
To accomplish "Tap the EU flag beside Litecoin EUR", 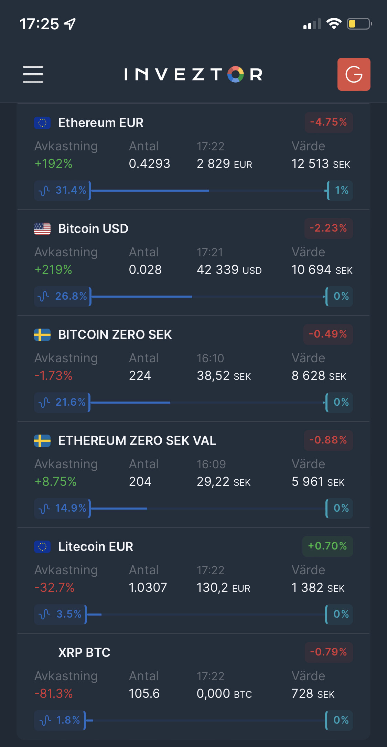I will 42,547.
